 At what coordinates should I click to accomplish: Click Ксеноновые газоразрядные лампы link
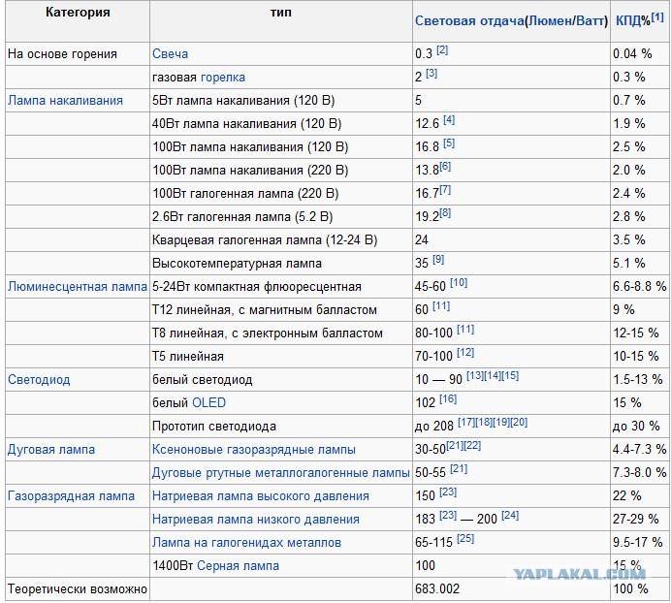(254, 450)
